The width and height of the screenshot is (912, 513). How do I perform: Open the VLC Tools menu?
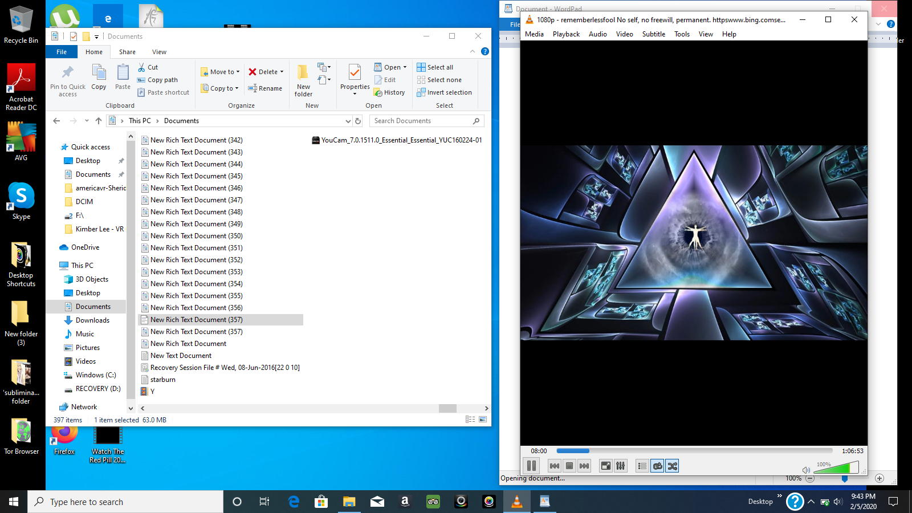pos(682,34)
